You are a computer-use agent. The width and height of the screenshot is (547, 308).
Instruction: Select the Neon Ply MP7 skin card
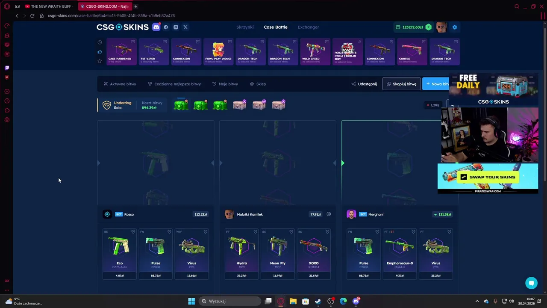click(278, 254)
